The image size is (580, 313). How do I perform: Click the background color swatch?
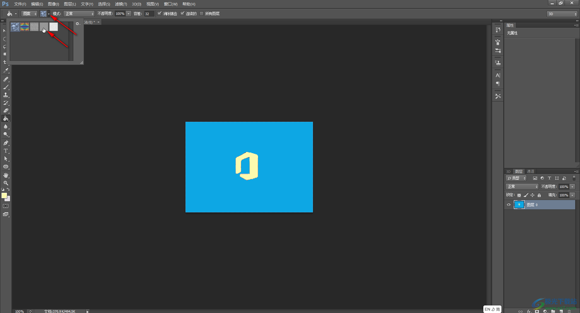[x=8, y=199]
